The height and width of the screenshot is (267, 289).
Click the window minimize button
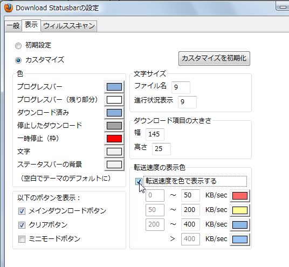pyautogui.click(x=283, y=7)
